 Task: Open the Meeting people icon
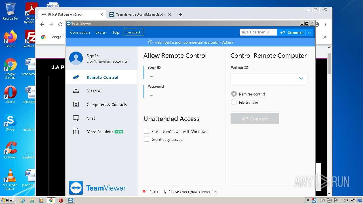point(76,91)
